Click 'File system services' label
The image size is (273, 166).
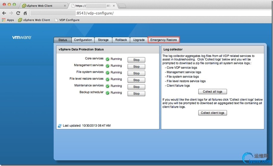click(90, 72)
